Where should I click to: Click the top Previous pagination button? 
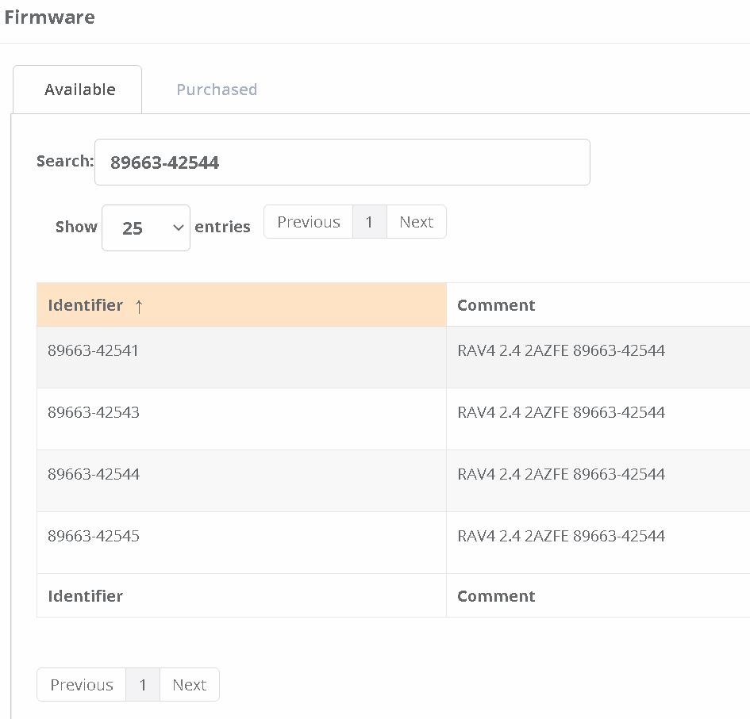point(309,222)
